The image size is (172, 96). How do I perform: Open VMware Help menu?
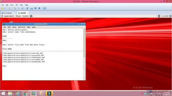point(26,5)
